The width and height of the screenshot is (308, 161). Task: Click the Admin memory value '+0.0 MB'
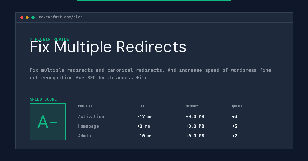[x=195, y=136]
